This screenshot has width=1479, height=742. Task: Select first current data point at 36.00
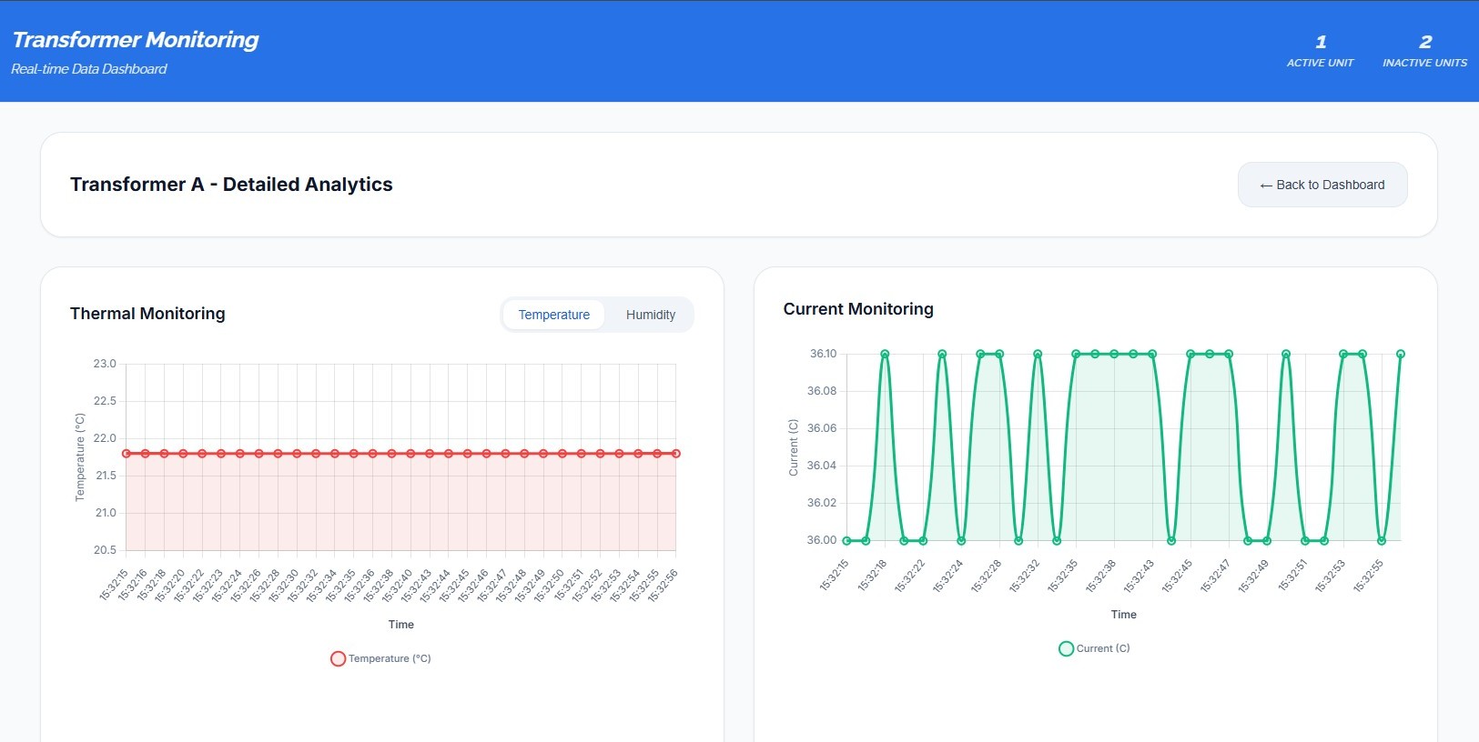coord(846,540)
